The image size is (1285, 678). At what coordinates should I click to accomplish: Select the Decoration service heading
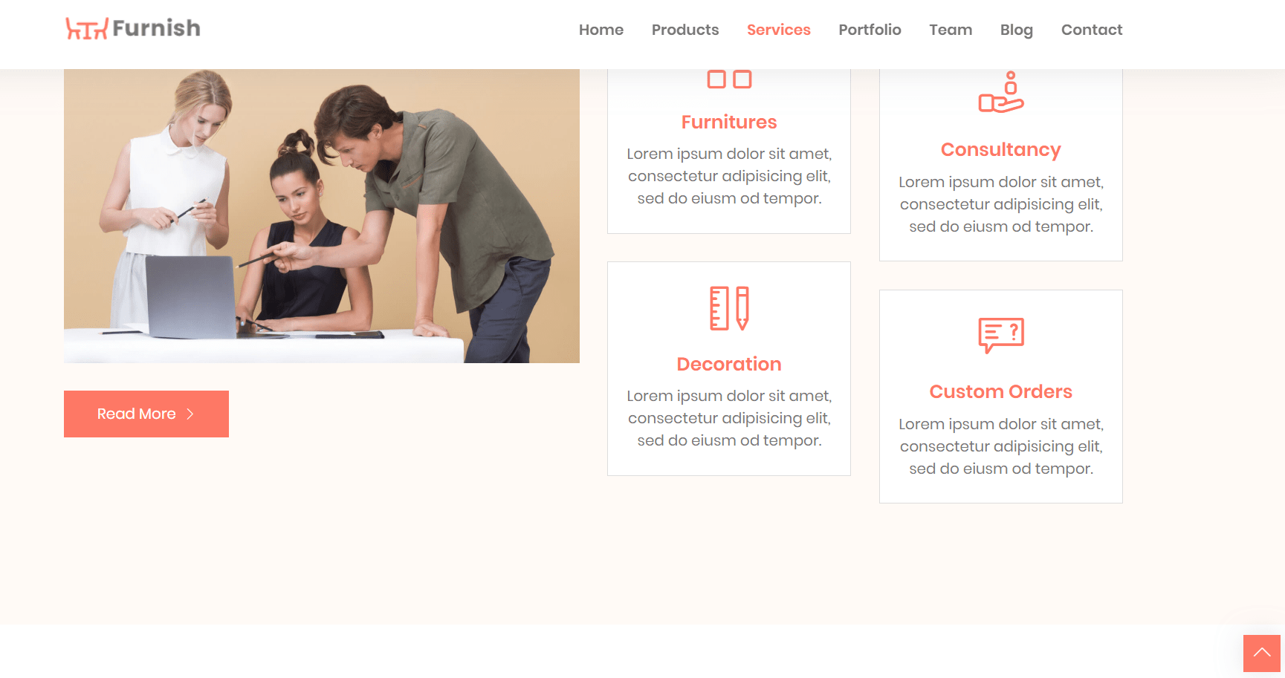(x=729, y=364)
